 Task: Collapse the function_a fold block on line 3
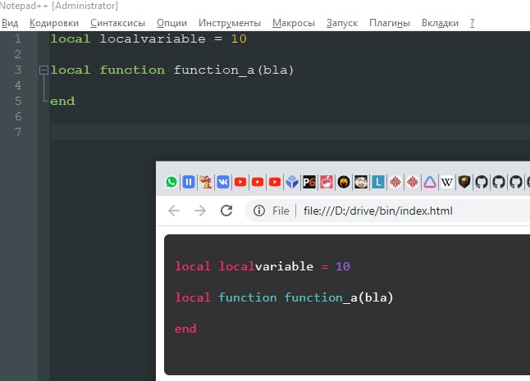43,70
